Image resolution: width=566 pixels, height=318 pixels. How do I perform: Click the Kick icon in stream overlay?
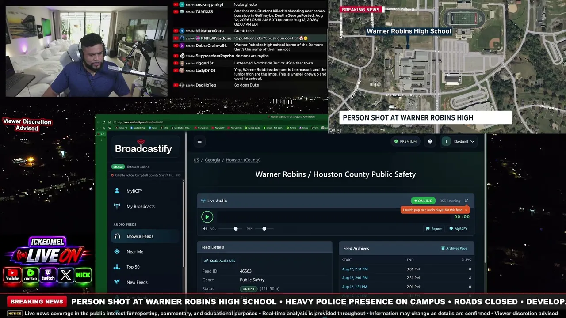click(x=83, y=275)
